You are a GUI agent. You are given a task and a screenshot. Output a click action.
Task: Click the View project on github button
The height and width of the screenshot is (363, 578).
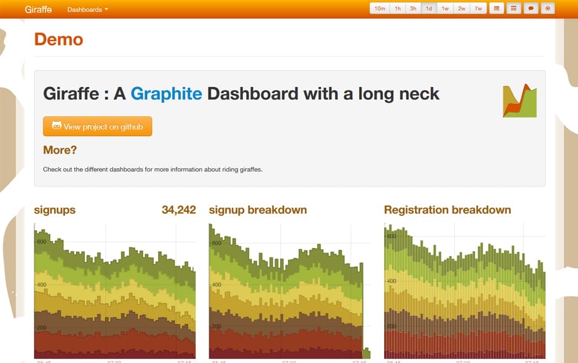98,126
